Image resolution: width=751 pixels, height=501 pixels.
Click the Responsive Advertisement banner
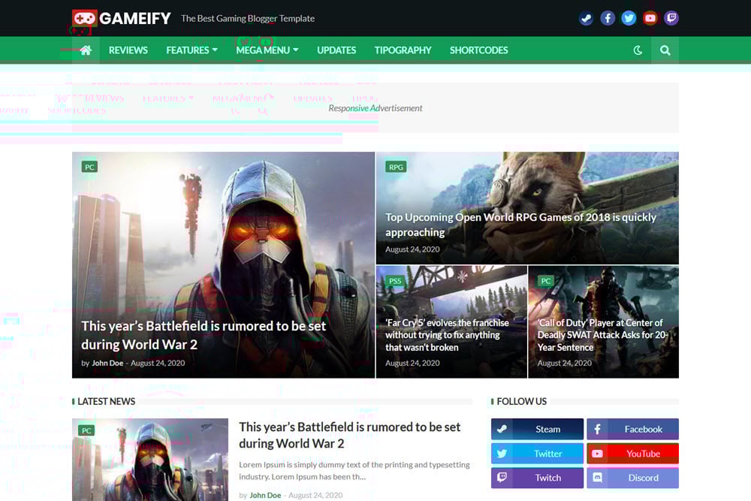(x=375, y=108)
